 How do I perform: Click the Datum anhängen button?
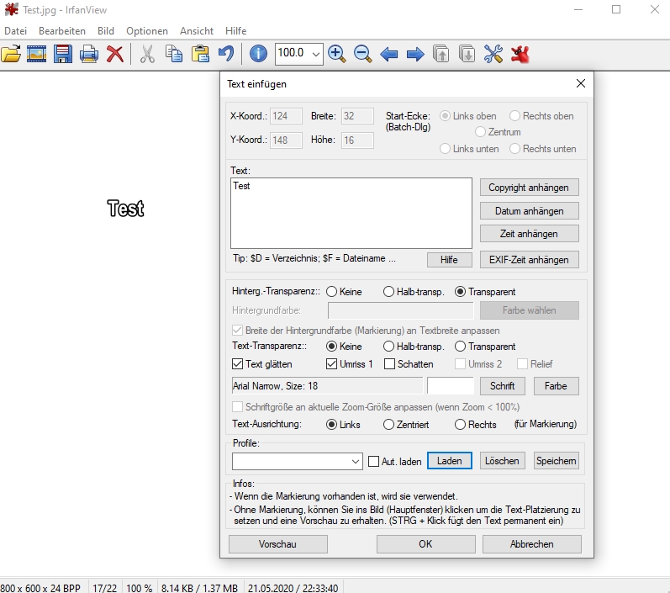pos(529,211)
